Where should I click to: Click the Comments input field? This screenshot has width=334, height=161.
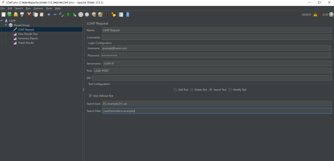click(217, 37)
